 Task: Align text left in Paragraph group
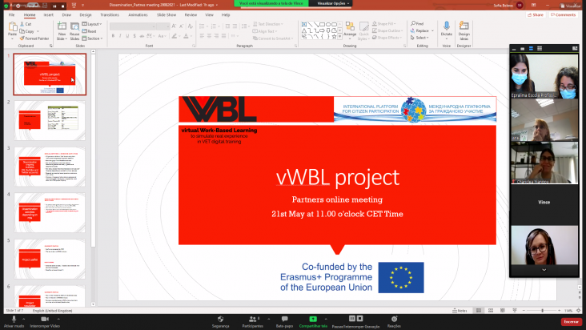pos(202,36)
